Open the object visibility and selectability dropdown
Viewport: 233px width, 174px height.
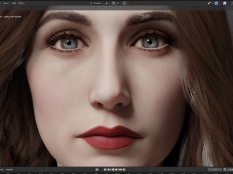click(x=210, y=3)
